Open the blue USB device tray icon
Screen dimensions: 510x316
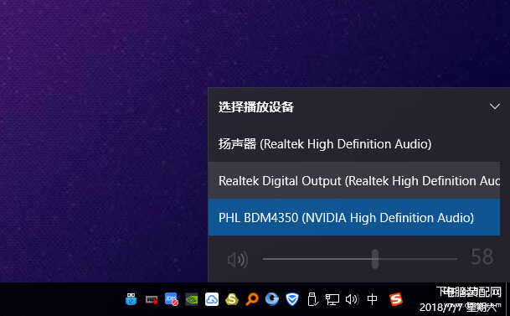[x=131, y=298]
